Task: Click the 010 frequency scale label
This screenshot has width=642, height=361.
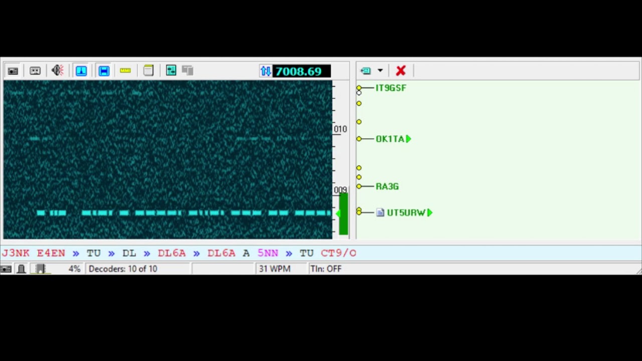Action: point(340,129)
